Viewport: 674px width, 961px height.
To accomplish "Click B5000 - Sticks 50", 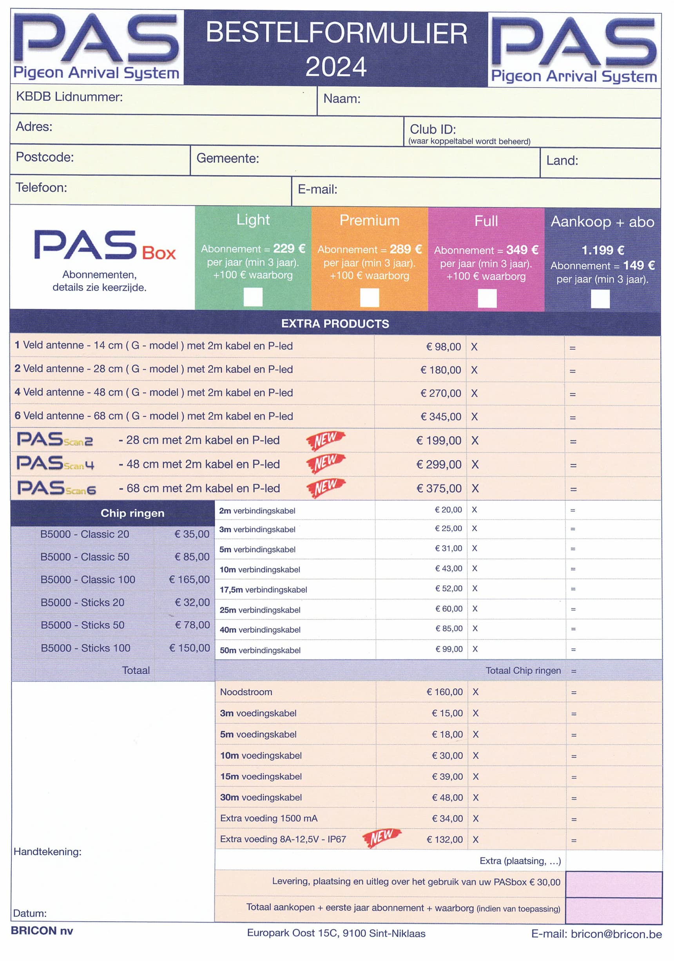I will [x=83, y=625].
